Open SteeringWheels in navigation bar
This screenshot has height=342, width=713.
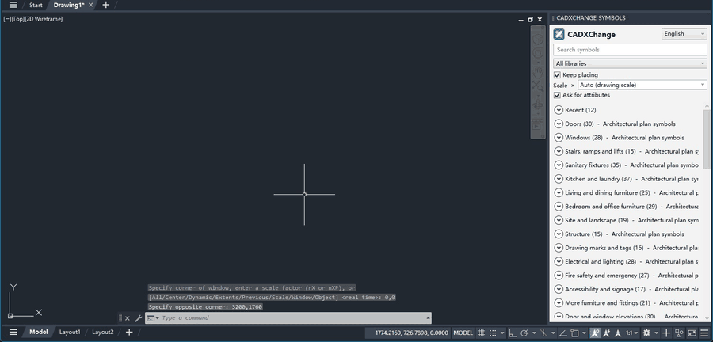538,53
